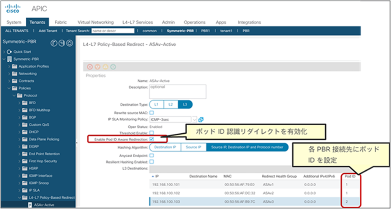Open IP SLA Monitoring Policy dropdown arrow
Image resolution: width=391 pixels, height=209 pixels.
click(x=195, y=119)
